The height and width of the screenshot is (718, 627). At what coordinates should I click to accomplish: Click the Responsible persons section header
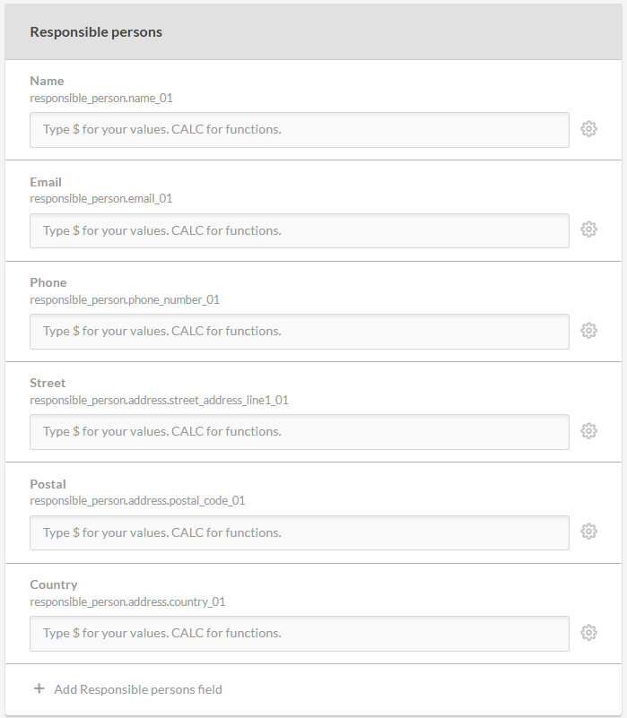click(x=96, y=31)
